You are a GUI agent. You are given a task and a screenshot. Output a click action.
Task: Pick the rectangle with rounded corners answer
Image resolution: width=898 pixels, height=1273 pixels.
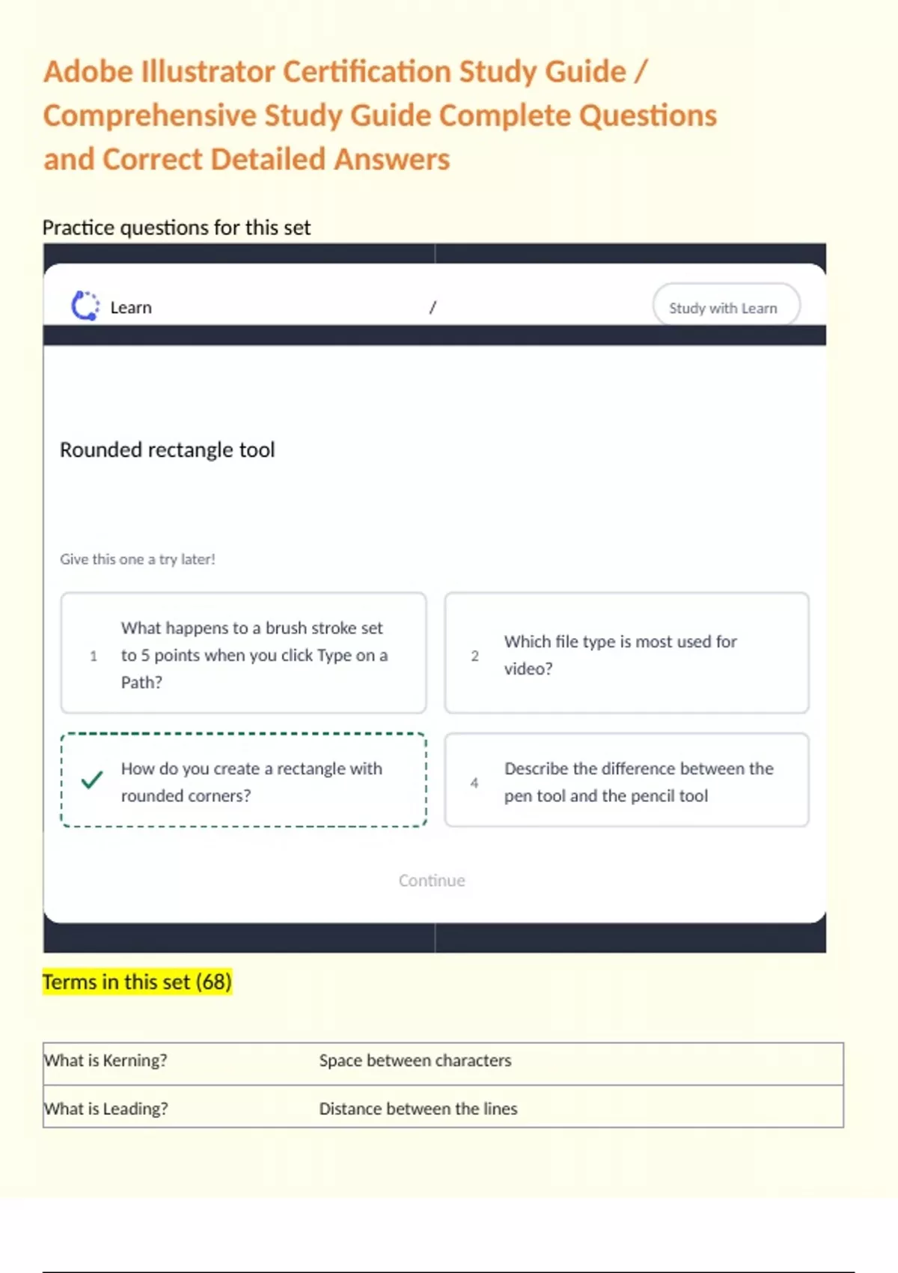point(251,781)
